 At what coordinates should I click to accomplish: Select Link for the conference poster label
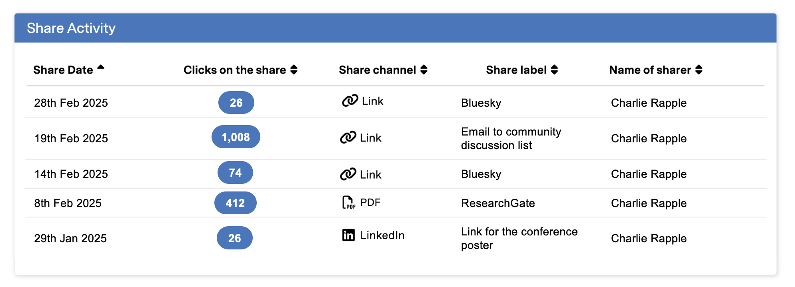coord(519,238)
